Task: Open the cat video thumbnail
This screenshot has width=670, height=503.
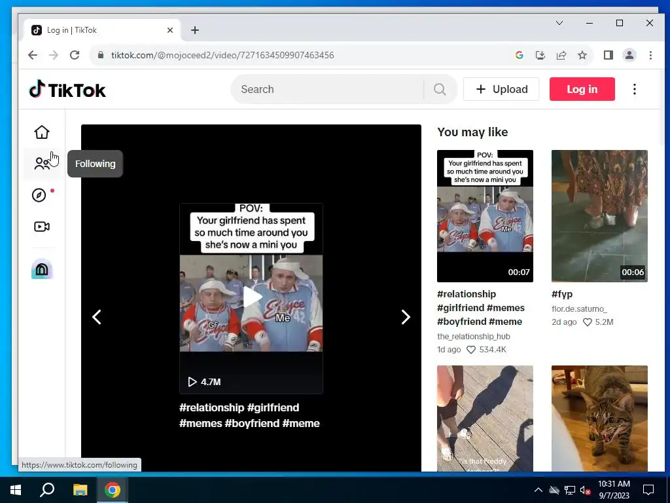Action: 599,419
